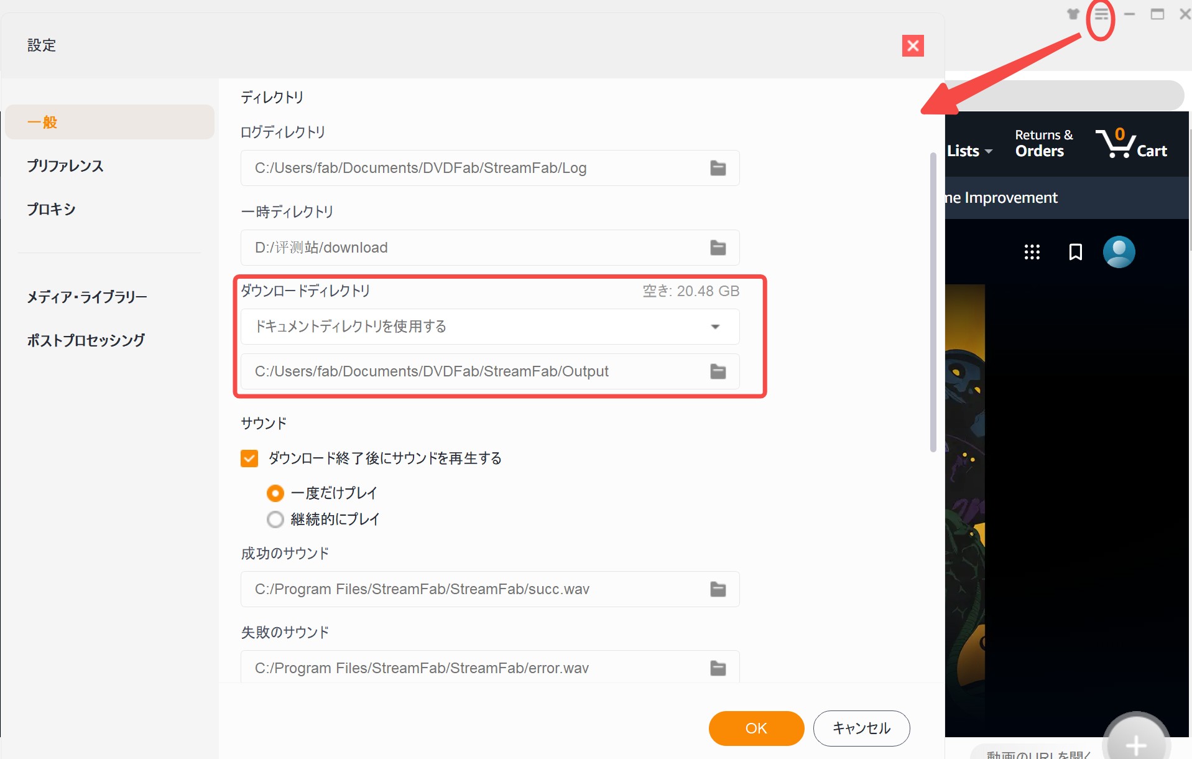Open the Cart icon in browser page
This screenshot has height=759, width=1192.
1132,143
